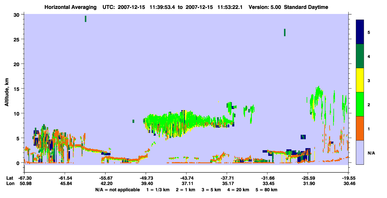Click the 'Lon' row label

10,183
